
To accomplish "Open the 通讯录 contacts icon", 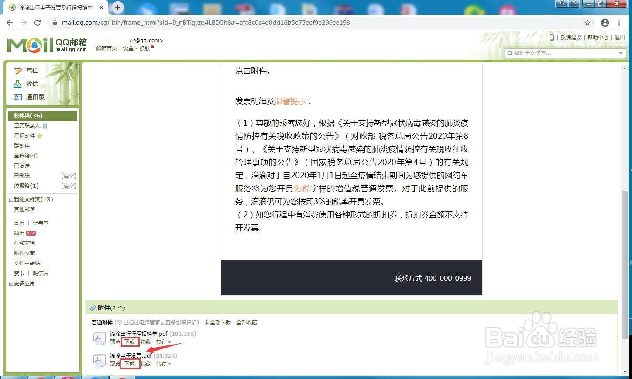I will (x=17, y=97).
